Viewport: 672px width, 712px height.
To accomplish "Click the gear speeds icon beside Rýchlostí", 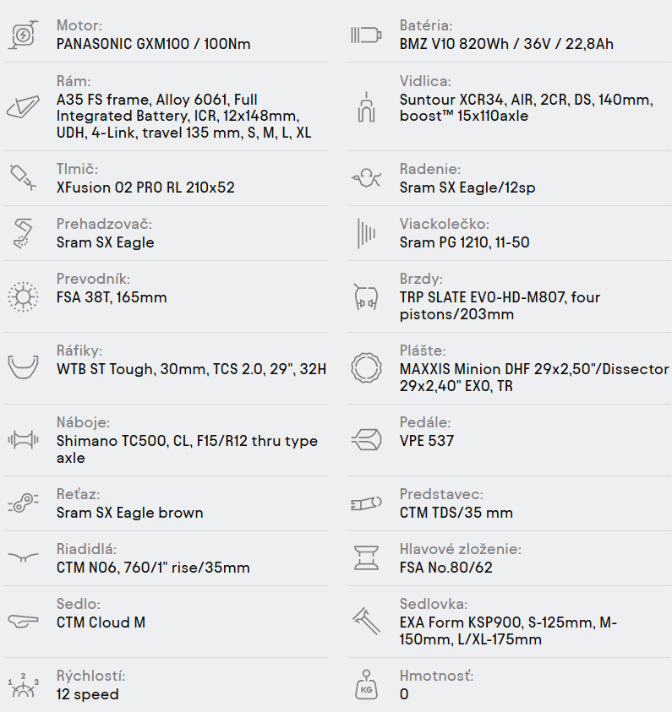I will click(23, 685).
